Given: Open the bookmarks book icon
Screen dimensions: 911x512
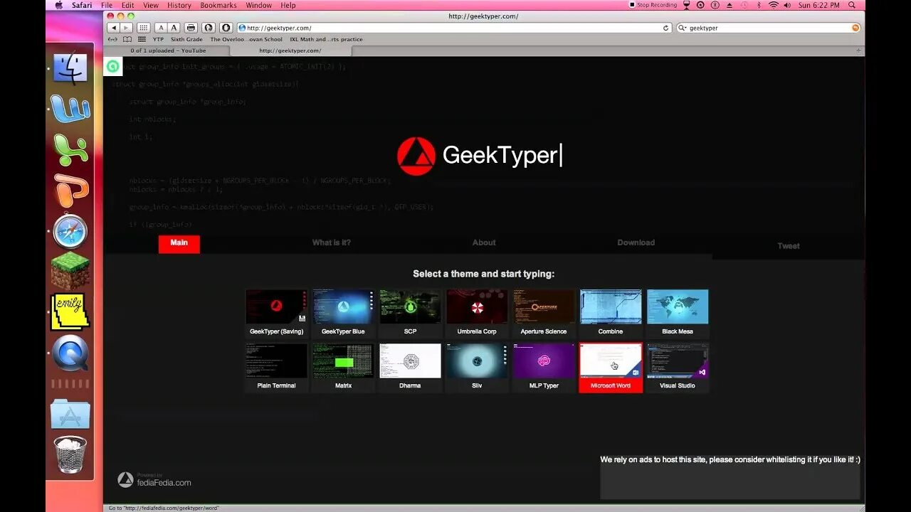Looking at the screenshot, I should (x=127, y=39).
